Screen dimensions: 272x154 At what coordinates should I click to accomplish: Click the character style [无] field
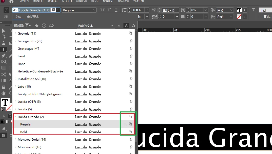pyautogui.click(x=265, y=10)
